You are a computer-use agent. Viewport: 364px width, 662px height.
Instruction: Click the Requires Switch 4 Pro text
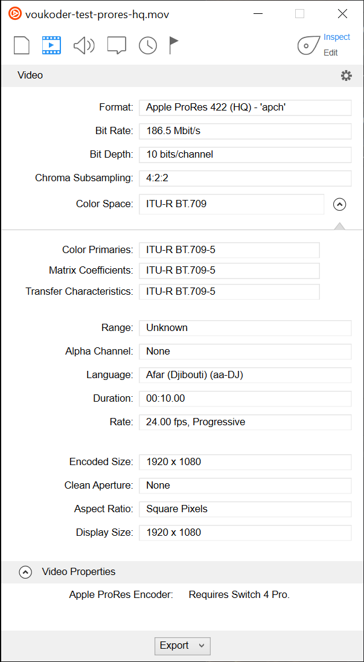(239, 595)
